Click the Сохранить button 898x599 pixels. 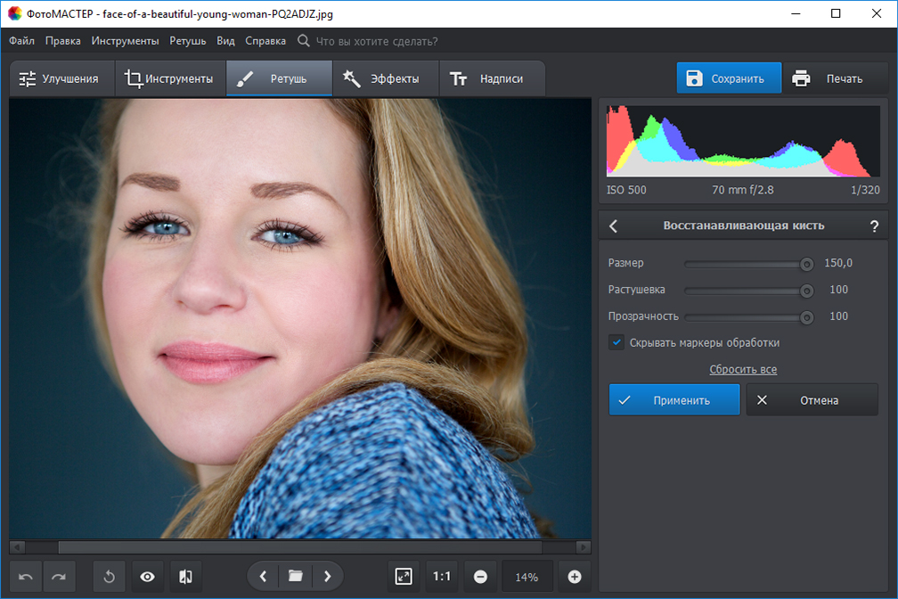(729, 78)
